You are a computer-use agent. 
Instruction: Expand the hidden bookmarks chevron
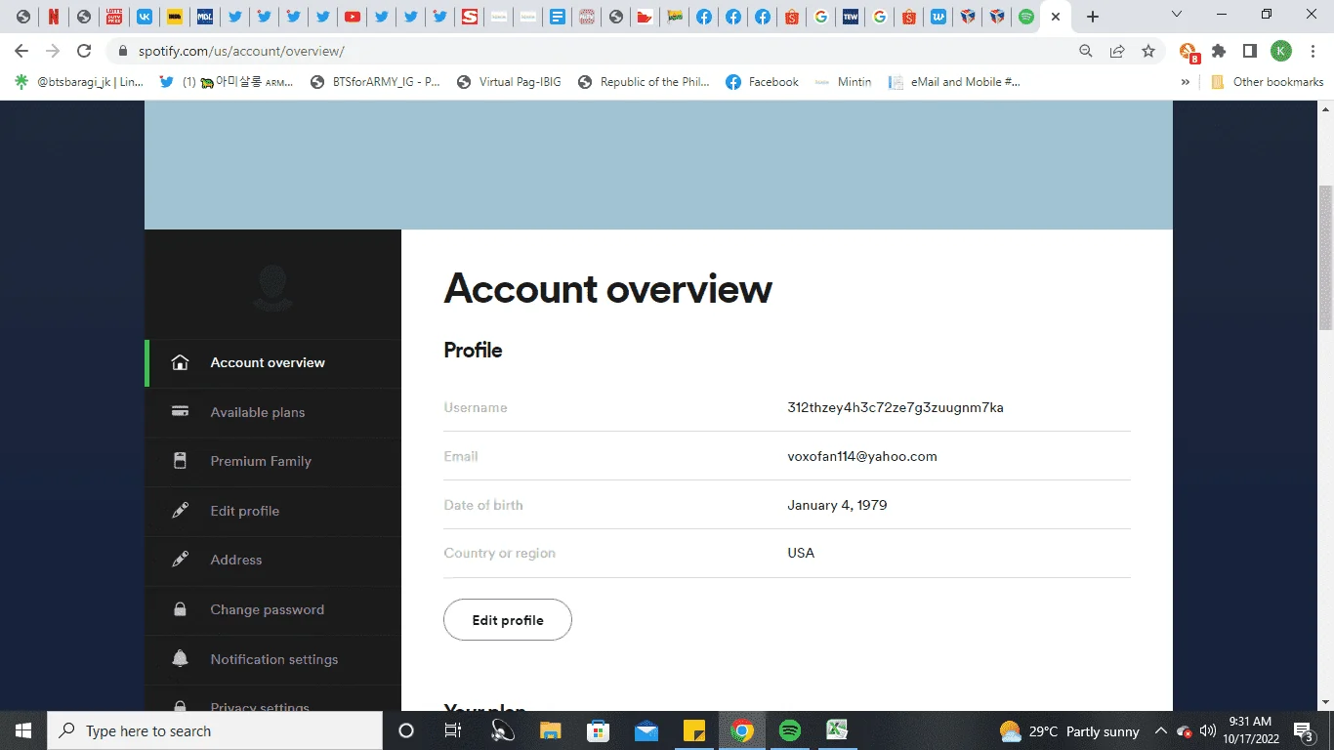coord(1186,82)
